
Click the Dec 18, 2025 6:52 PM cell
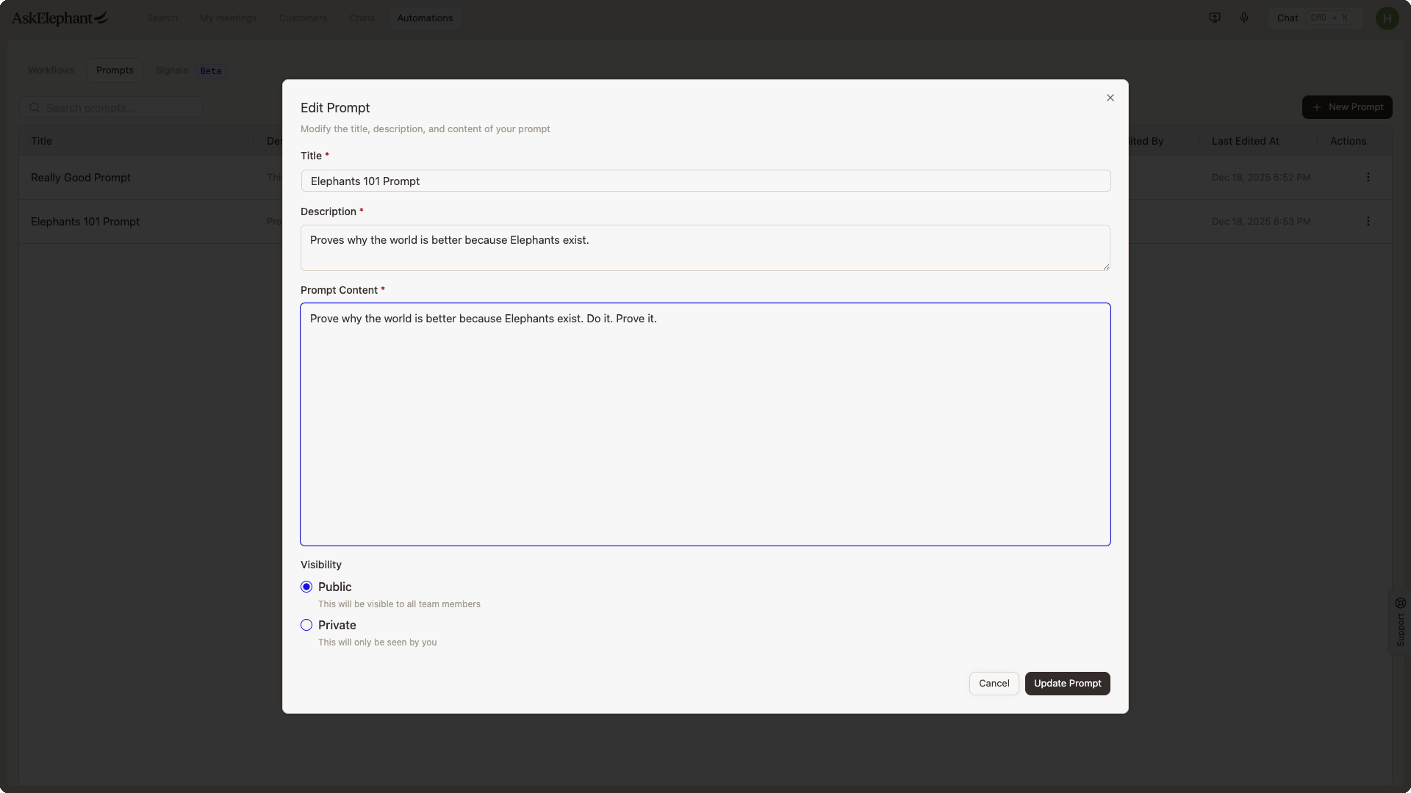click(x=1261, y=177)
